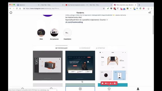The width and height of the screenshot is (162, 91).
Task: Click the green checkmark extension icon
Action: [108, 8]
